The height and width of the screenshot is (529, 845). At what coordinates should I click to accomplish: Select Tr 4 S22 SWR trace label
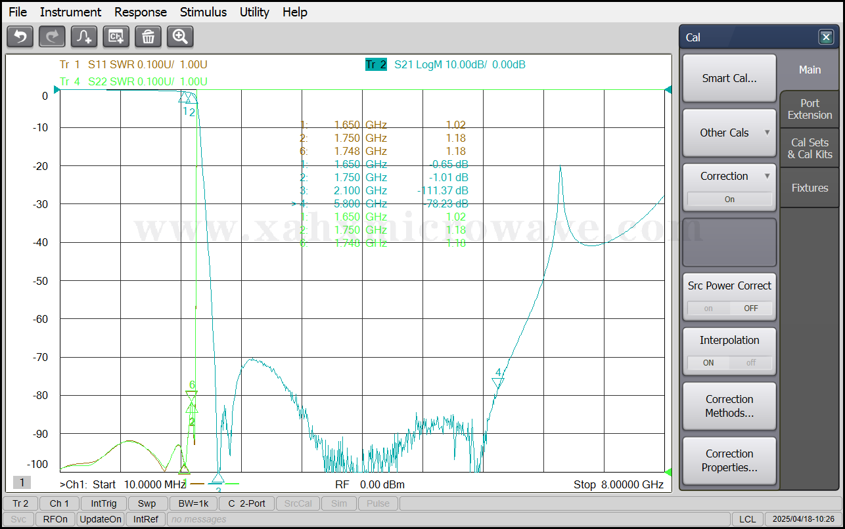[133, 81]
